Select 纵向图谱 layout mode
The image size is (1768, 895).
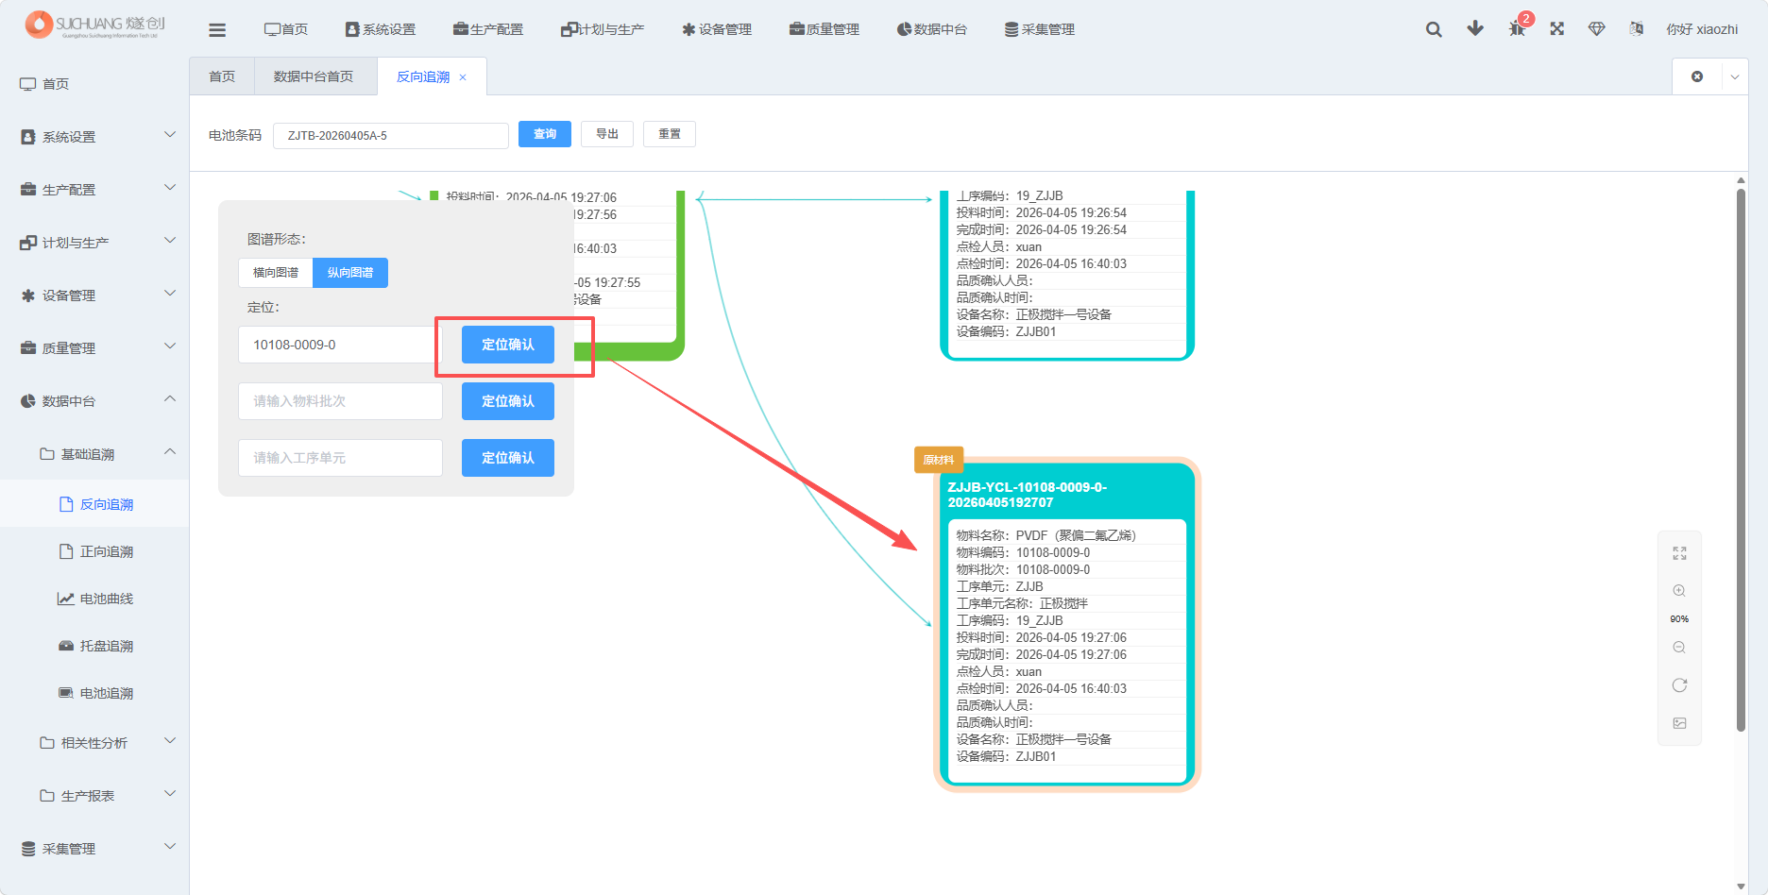click(350, 273)
